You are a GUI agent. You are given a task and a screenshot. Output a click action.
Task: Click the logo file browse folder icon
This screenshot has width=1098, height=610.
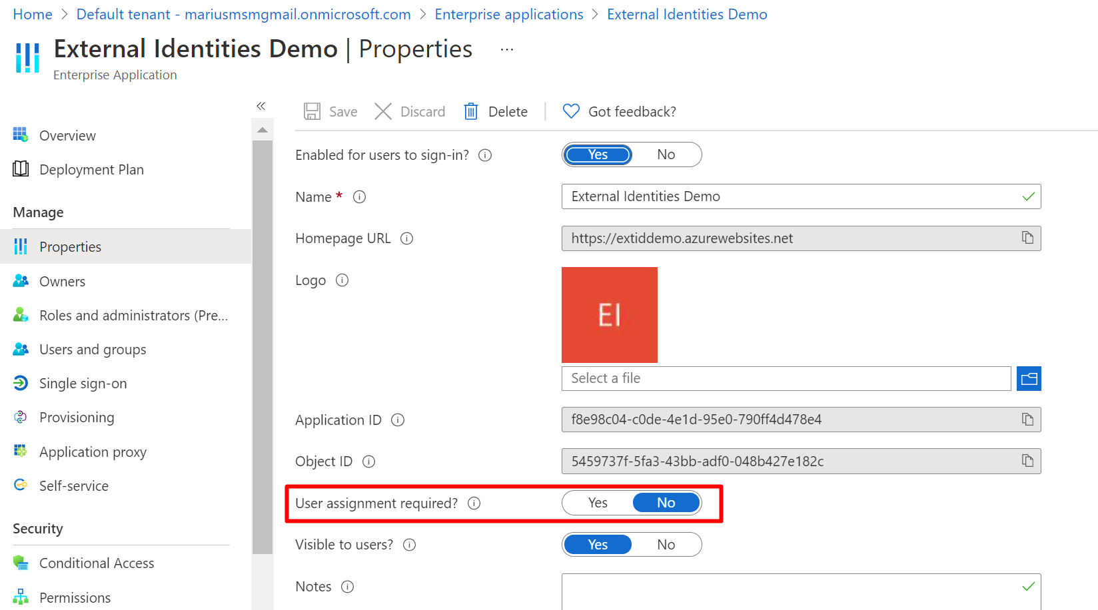pos(1029,378)
